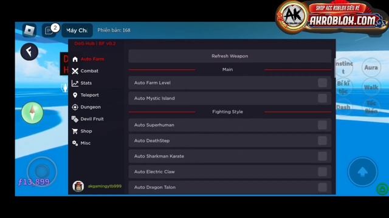Viewport: 389px width, 218px height.
Task: Click the 13,899 money counter
Action: point(34,182)
